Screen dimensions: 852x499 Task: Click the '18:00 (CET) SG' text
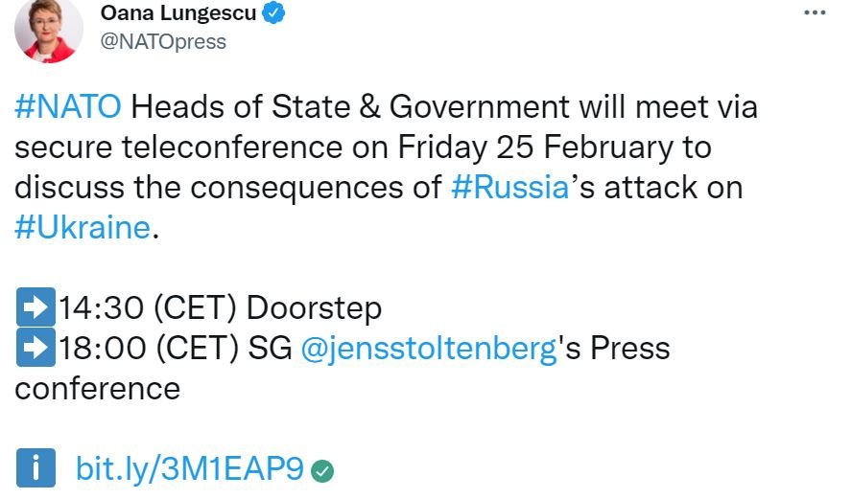pos(175,349)
